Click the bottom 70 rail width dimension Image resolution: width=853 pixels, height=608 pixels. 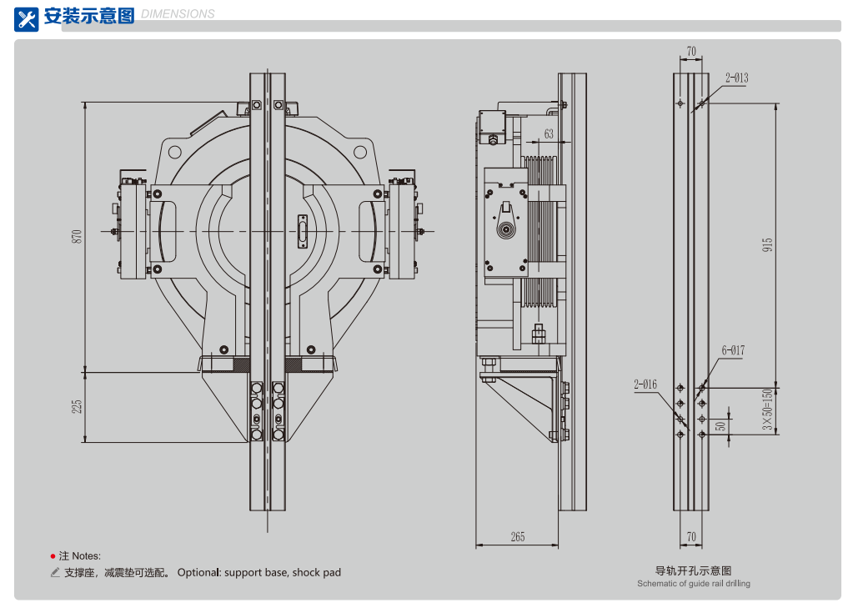pos(691,536)
